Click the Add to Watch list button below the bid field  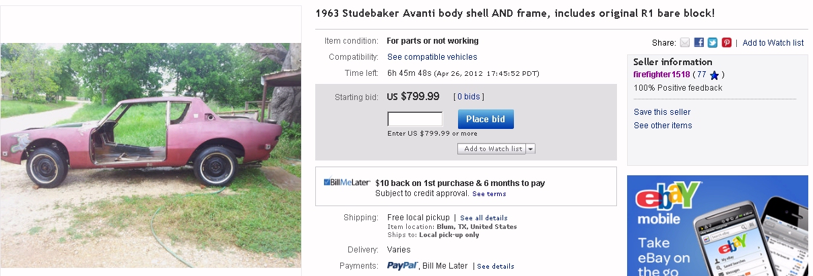(x=492, y=149)
